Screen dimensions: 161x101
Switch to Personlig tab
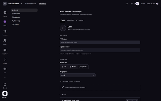[x=43, y=4]
